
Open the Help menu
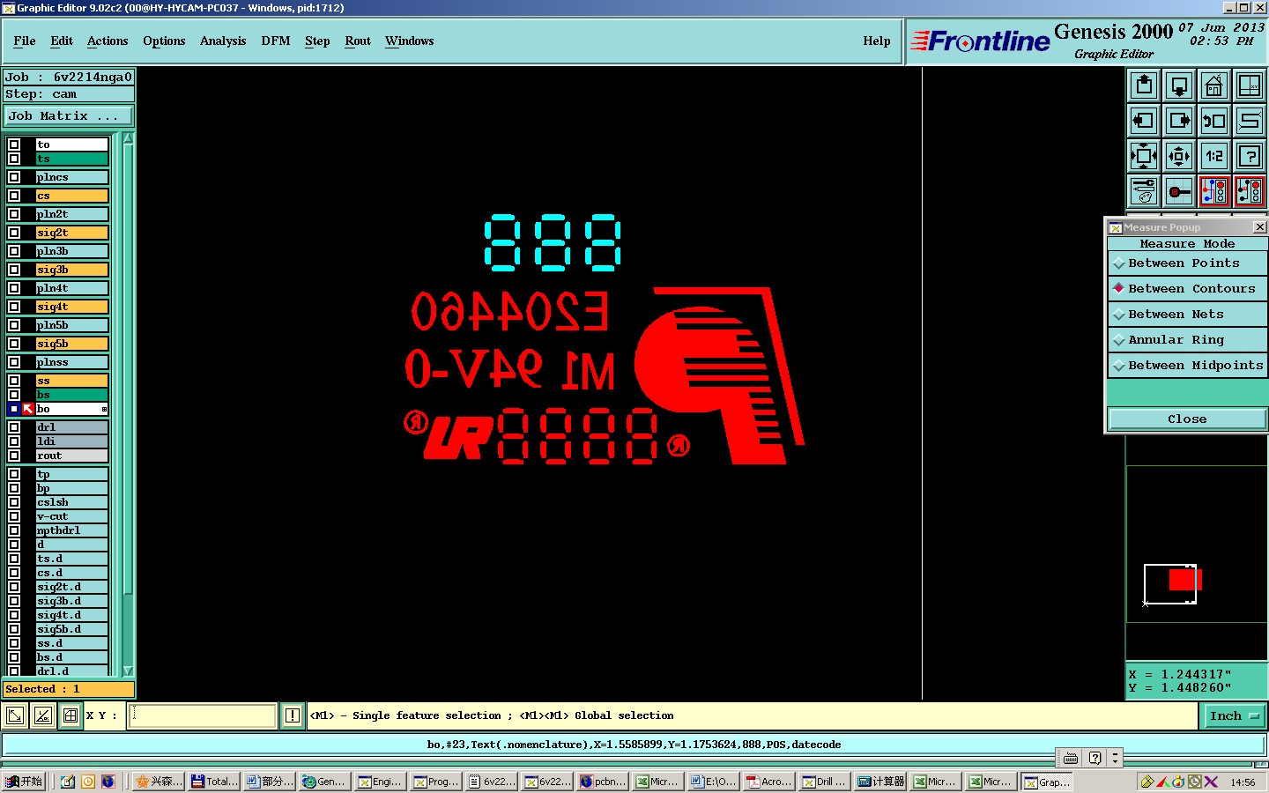click(x=877, y=41)
